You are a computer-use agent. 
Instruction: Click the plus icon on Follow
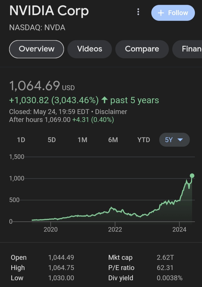(x=161, y=13)
